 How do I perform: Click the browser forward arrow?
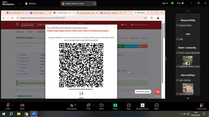[8, 18]
